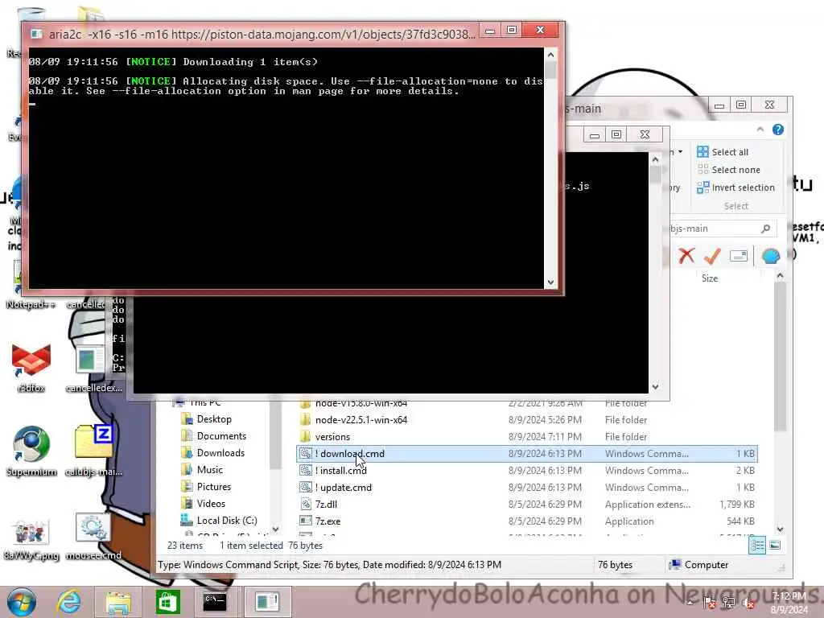Select the node-v22.5.1-win-x64 folder
This screenshot has height=618, width=824.
[x=526, y=420]
